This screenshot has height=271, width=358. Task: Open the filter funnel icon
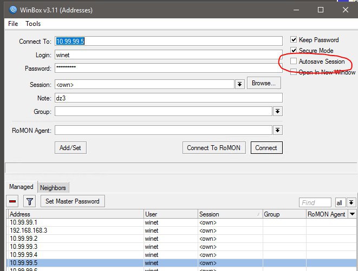click(x=30, y=201)
